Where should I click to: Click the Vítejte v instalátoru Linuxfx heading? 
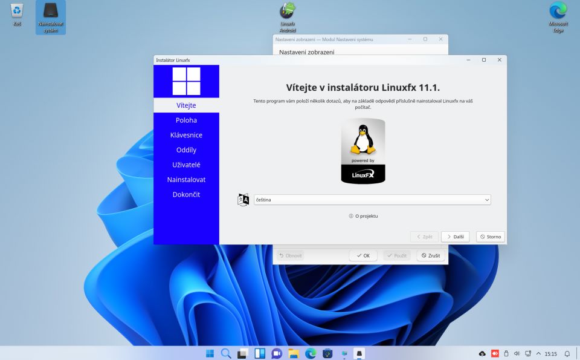coord(363,87)
